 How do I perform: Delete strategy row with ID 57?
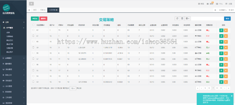click(226, 59)
